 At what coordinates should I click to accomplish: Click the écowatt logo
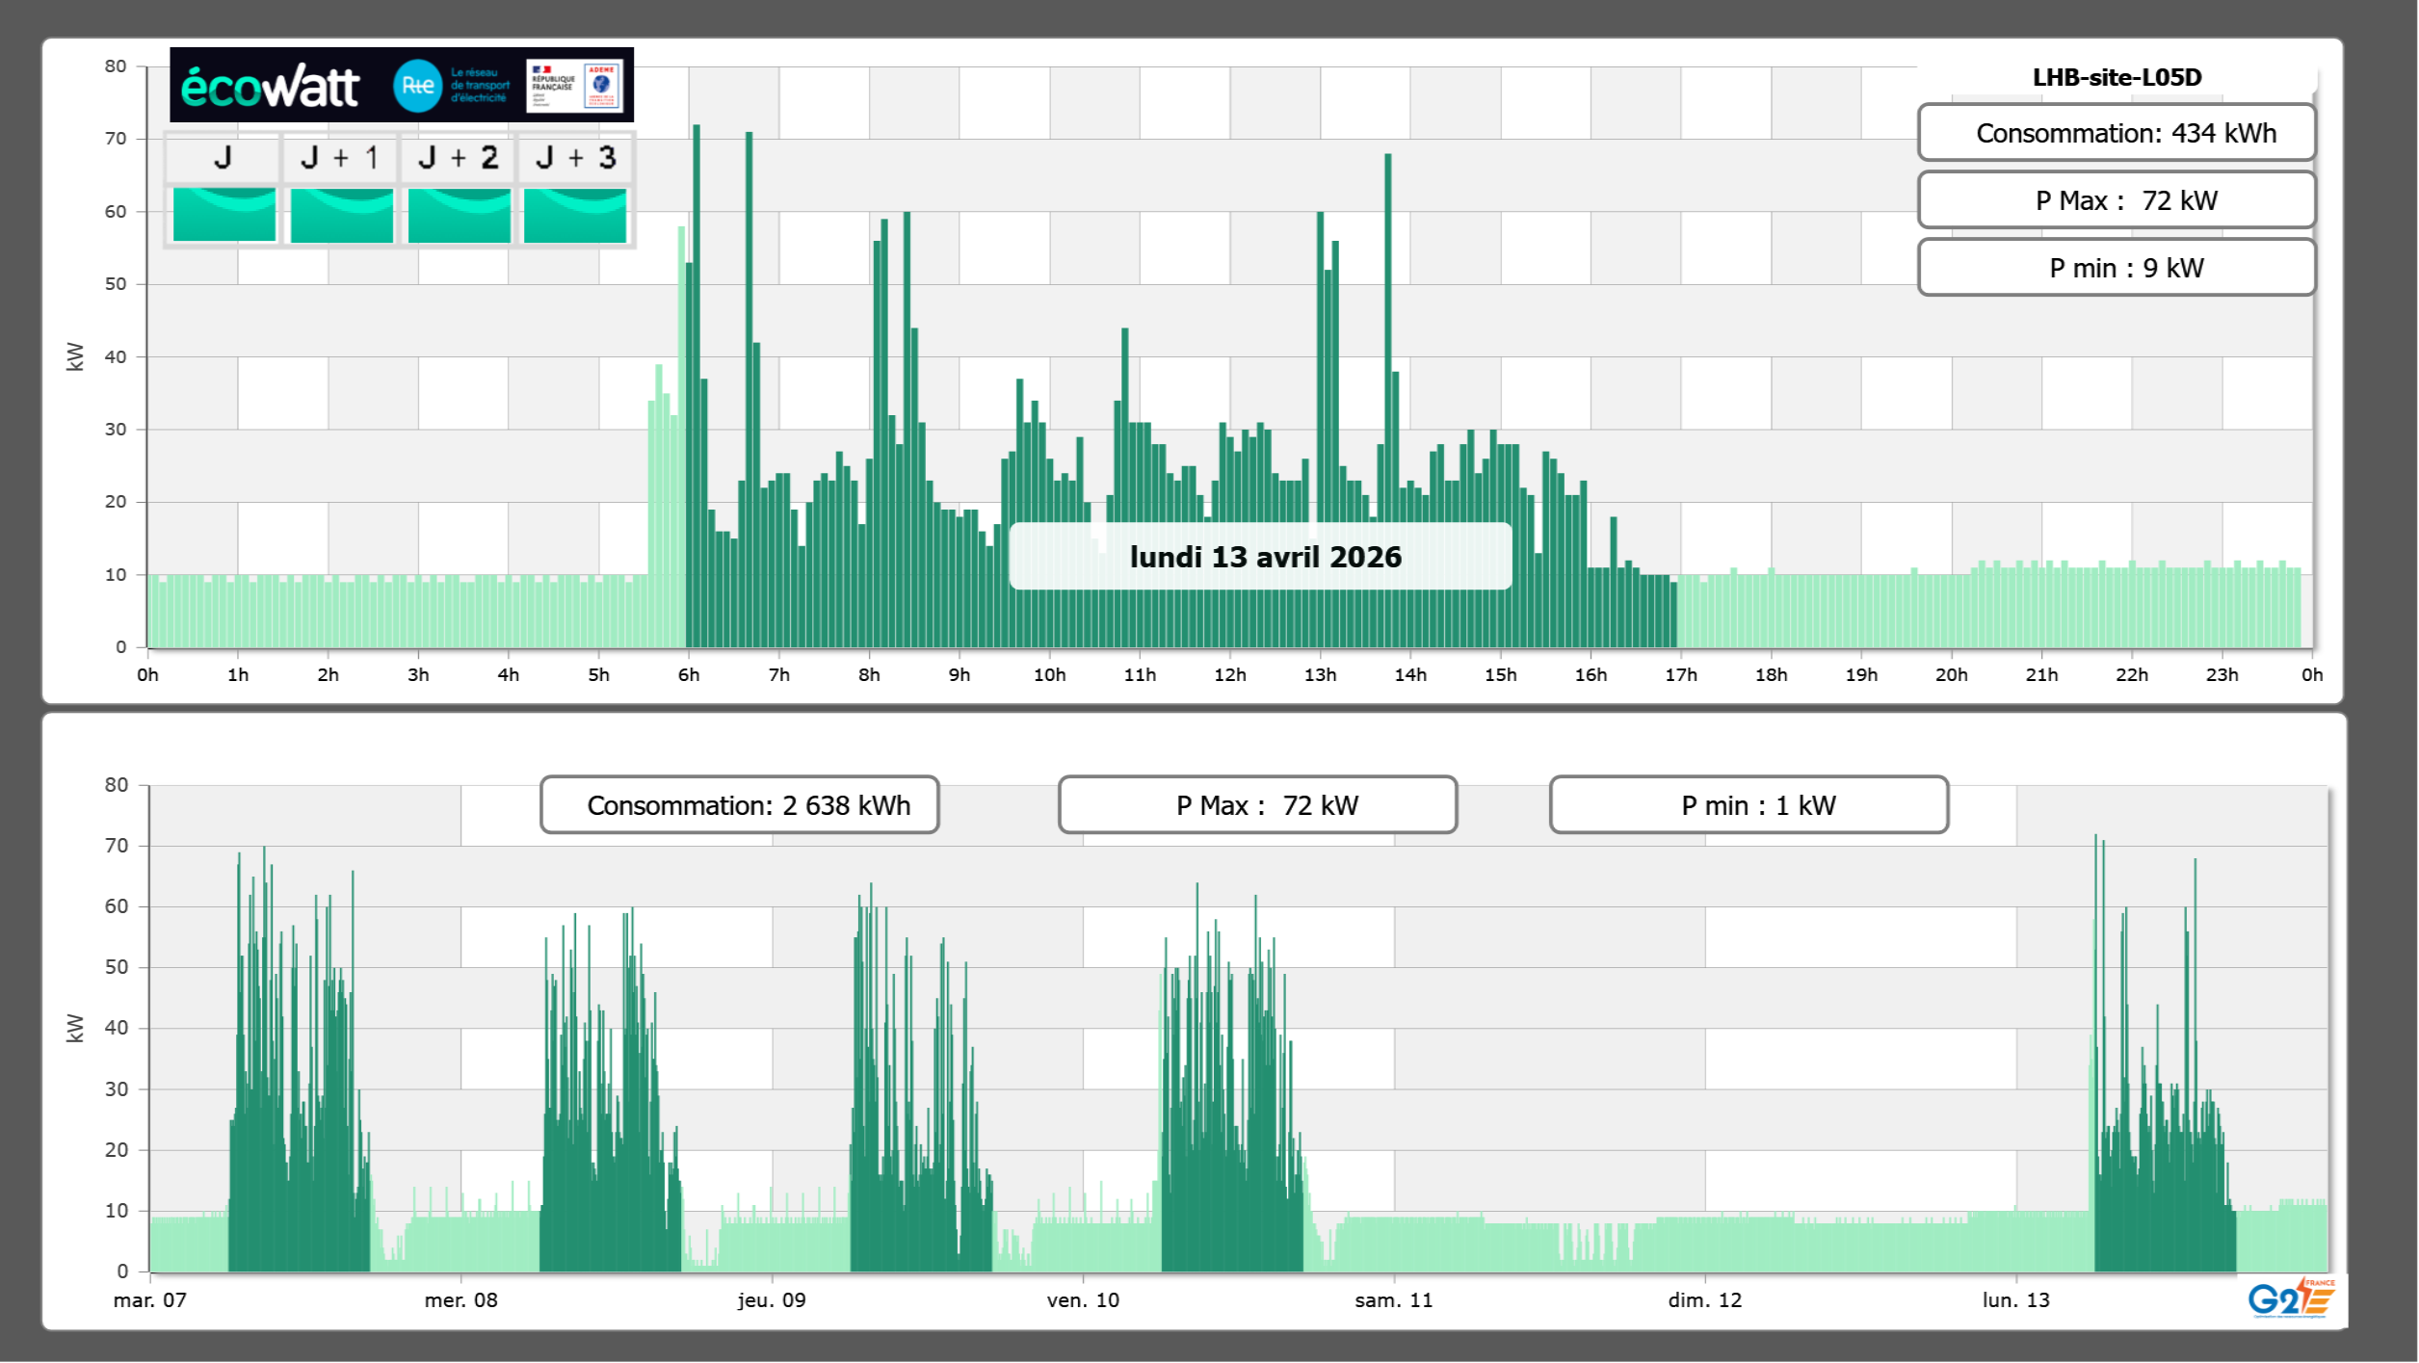(271, 87)
